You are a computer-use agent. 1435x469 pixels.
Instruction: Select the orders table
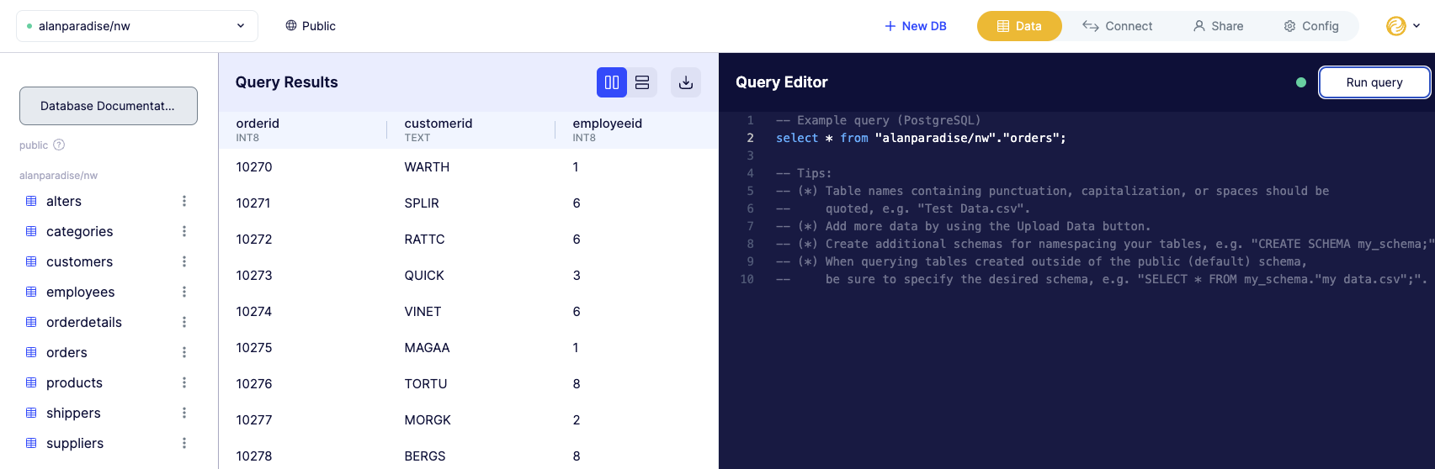point(66,352)
